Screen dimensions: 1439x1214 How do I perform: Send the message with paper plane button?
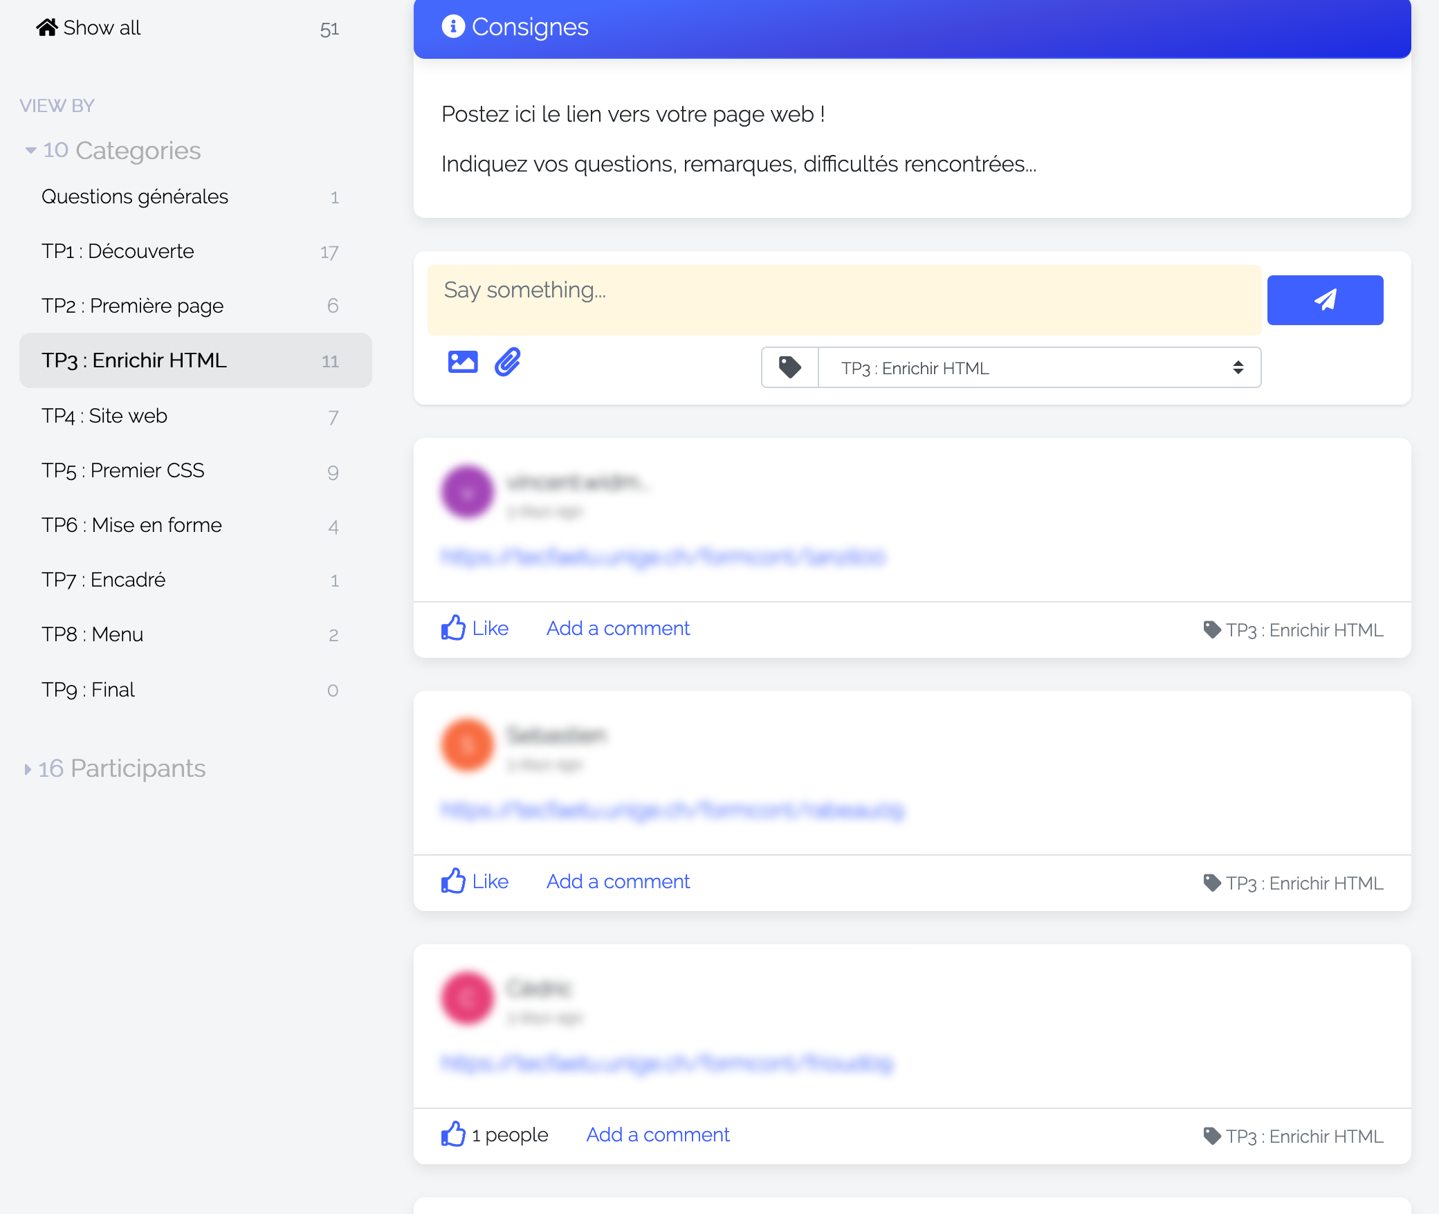point(1325,300)
